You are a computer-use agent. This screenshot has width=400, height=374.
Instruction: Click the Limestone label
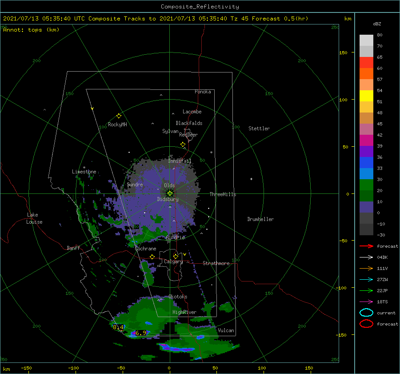click(x=84, y=172)
